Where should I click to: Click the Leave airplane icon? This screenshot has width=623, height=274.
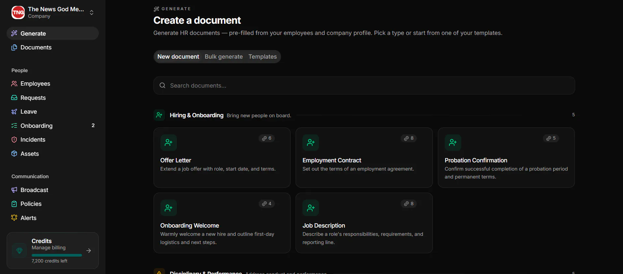tap(14, 112)
